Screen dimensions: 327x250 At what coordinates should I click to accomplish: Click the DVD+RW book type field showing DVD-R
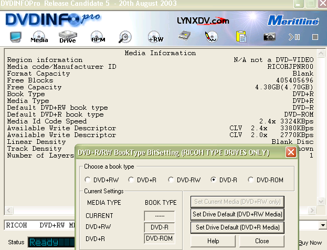[x=160, y=227]
